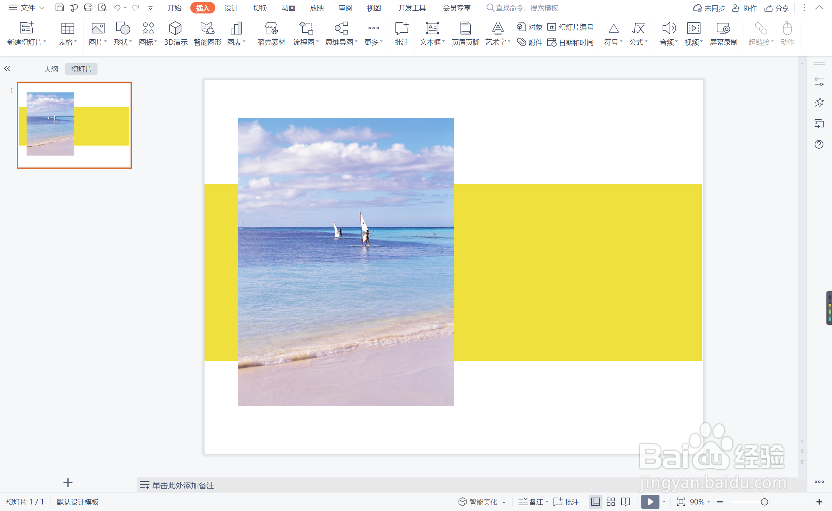Click the status bar 批注 button
Image resolution: width=832 pixels, height=511 pixels.
pyautogui.click(x=566, y=502)
